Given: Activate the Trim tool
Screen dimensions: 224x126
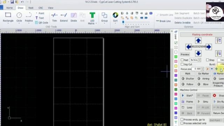Looking at the screenshot, I should (55, 17).
